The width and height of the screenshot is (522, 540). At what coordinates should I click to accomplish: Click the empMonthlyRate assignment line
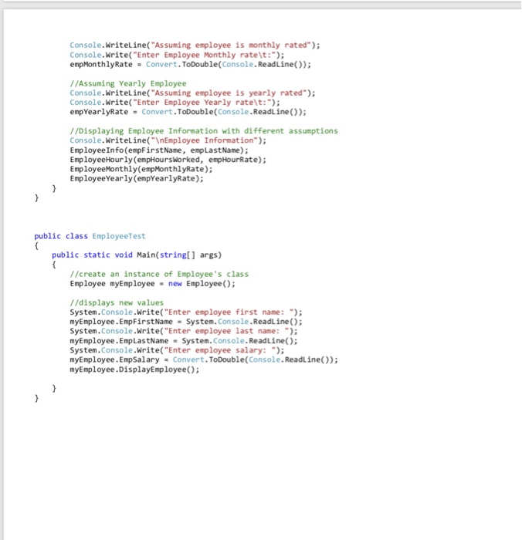(x=190, y=64)
